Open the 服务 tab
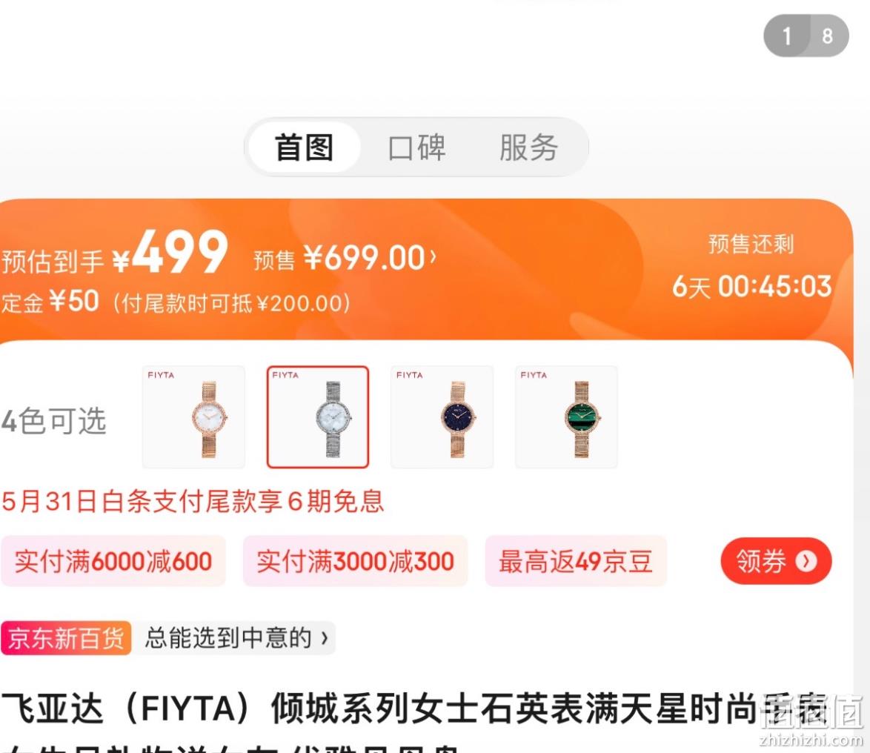Viewport: 870px width, 753px height. pos(529,147)
